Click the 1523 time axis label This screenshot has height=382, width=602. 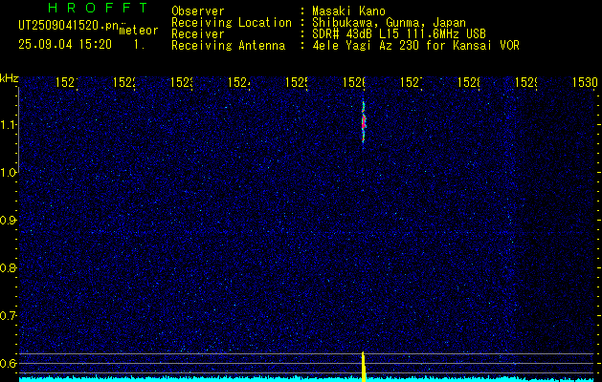tap(182, 82)
